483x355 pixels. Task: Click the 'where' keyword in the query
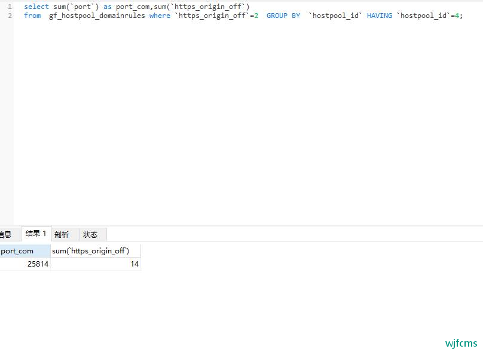click(x=160, y=16)
